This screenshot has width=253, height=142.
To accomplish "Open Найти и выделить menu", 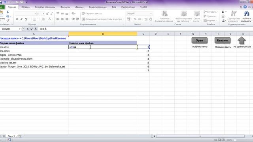I will click(247, 17).
